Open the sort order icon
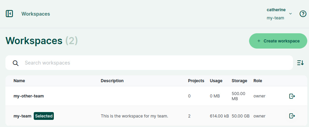This screenshot has width=309, height=127. pos(300,63)
